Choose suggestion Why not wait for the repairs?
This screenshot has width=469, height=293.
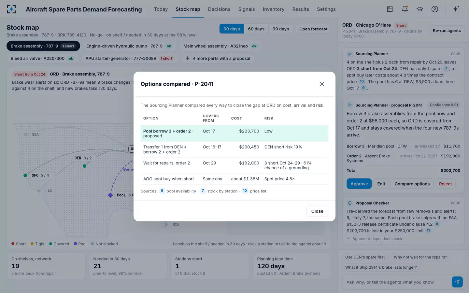point(420,257)
